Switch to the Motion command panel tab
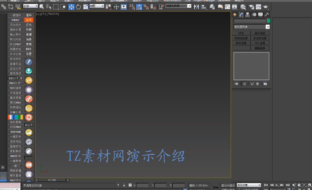 click(254, 14)
